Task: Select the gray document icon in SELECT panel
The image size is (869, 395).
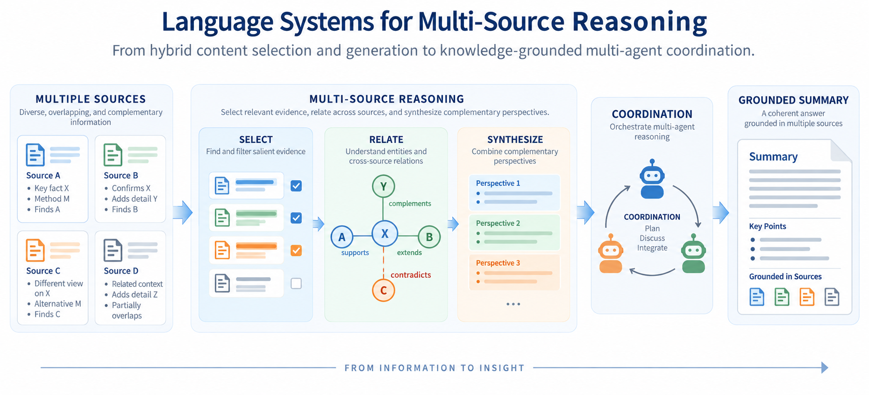Action: [x=222, y=283]
